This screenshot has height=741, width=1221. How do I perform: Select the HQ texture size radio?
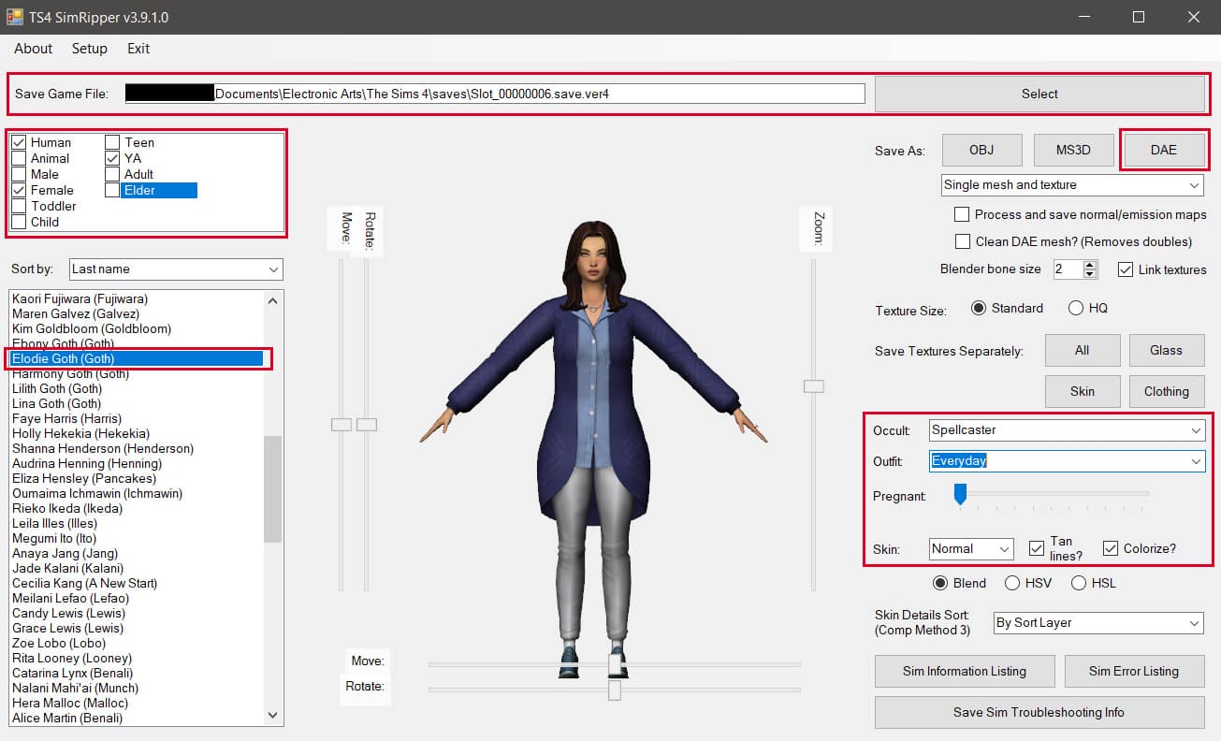point(1075,308)
